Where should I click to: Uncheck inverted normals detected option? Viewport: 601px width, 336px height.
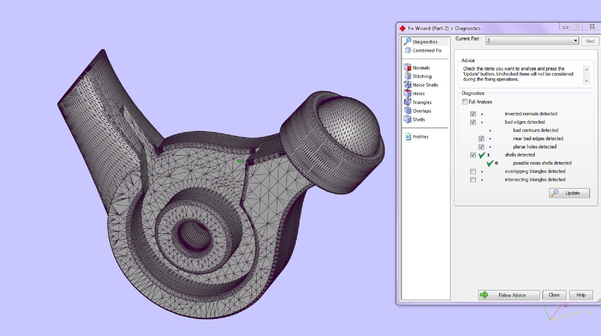pos(473,114)
